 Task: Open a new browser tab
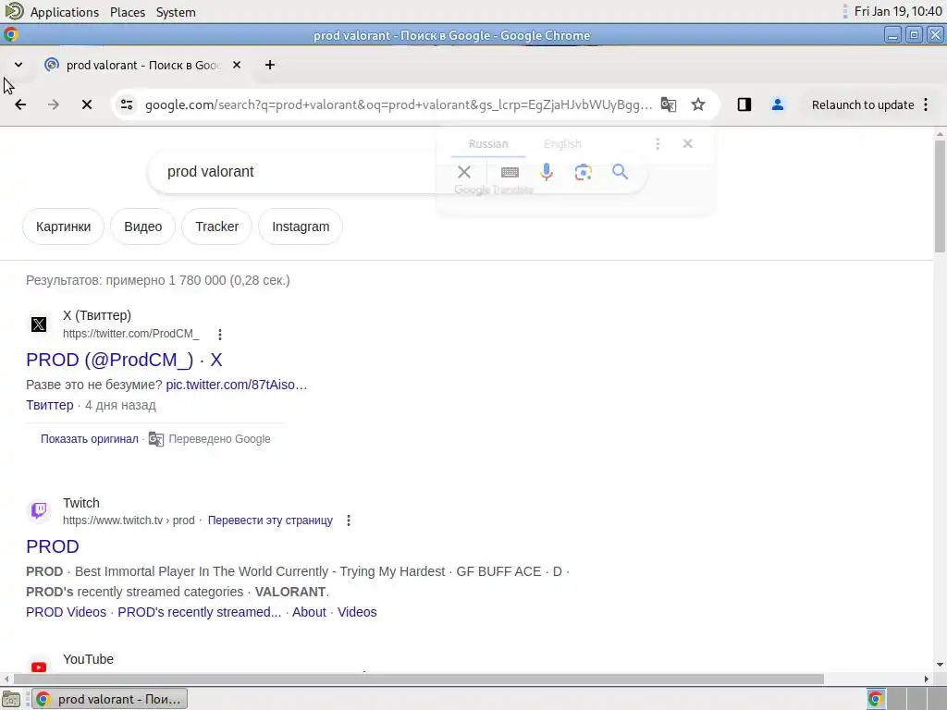[x=270, y=65]
